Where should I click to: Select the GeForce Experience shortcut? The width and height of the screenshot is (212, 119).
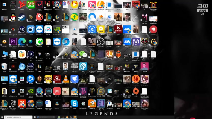(31, 91)
